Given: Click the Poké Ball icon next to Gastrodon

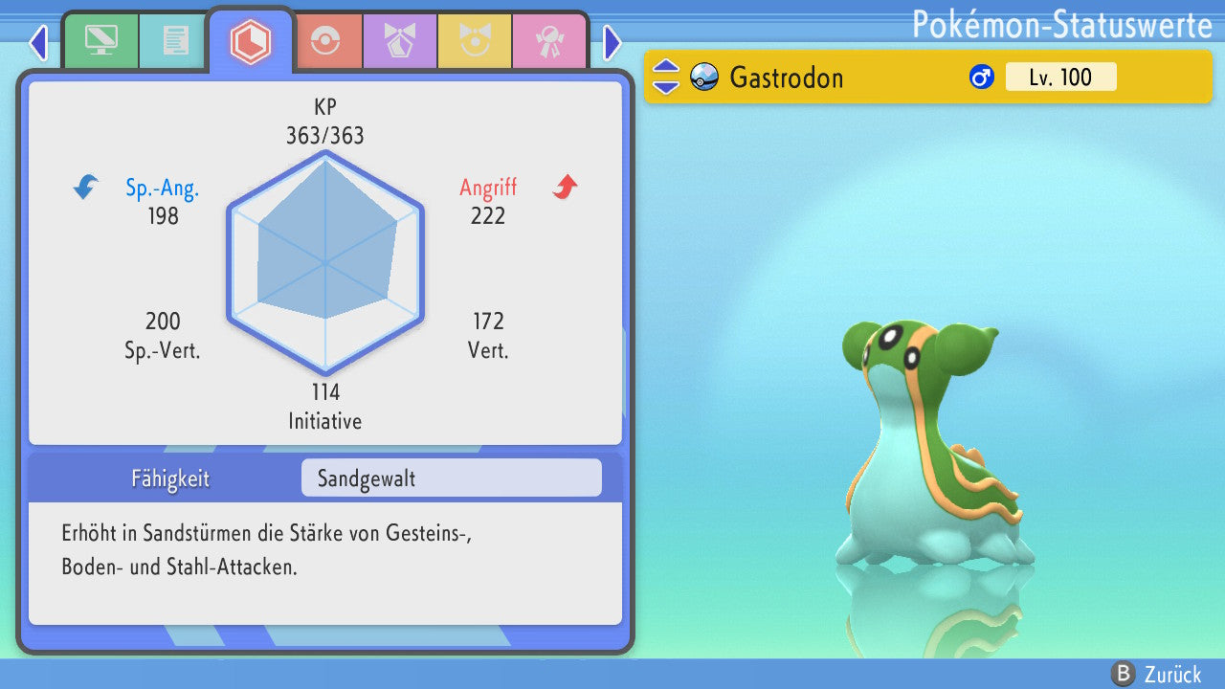Looking at the screenshot, I should click(704, 77).
